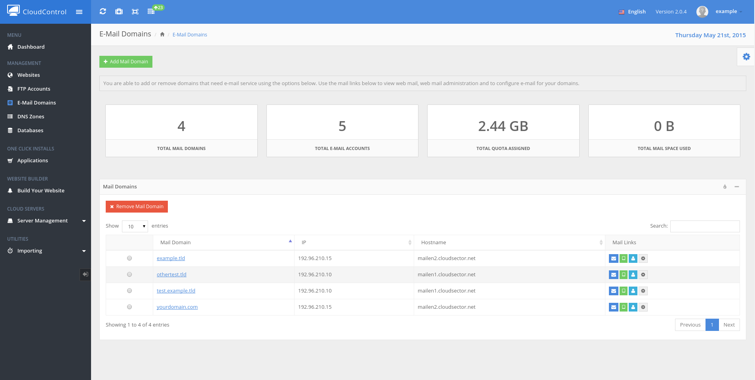
Task: Click user admin icon for test.example.tld
Action: (633, 291)
